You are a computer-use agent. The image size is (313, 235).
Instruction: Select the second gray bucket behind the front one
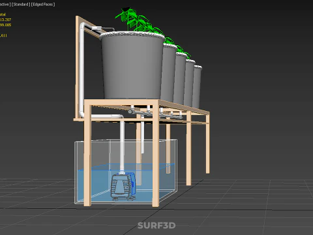click(168, 73)
